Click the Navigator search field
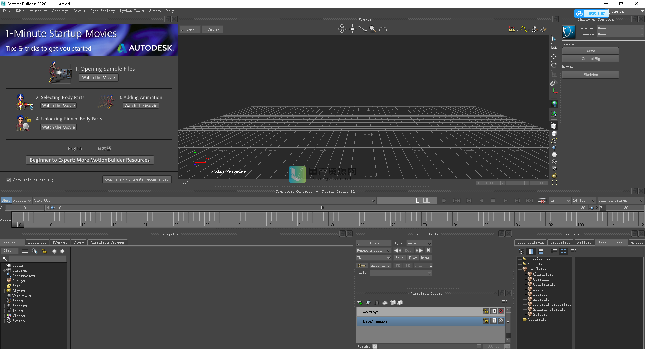The width and height of the screenshot is (645, 349). coord(37,258)
